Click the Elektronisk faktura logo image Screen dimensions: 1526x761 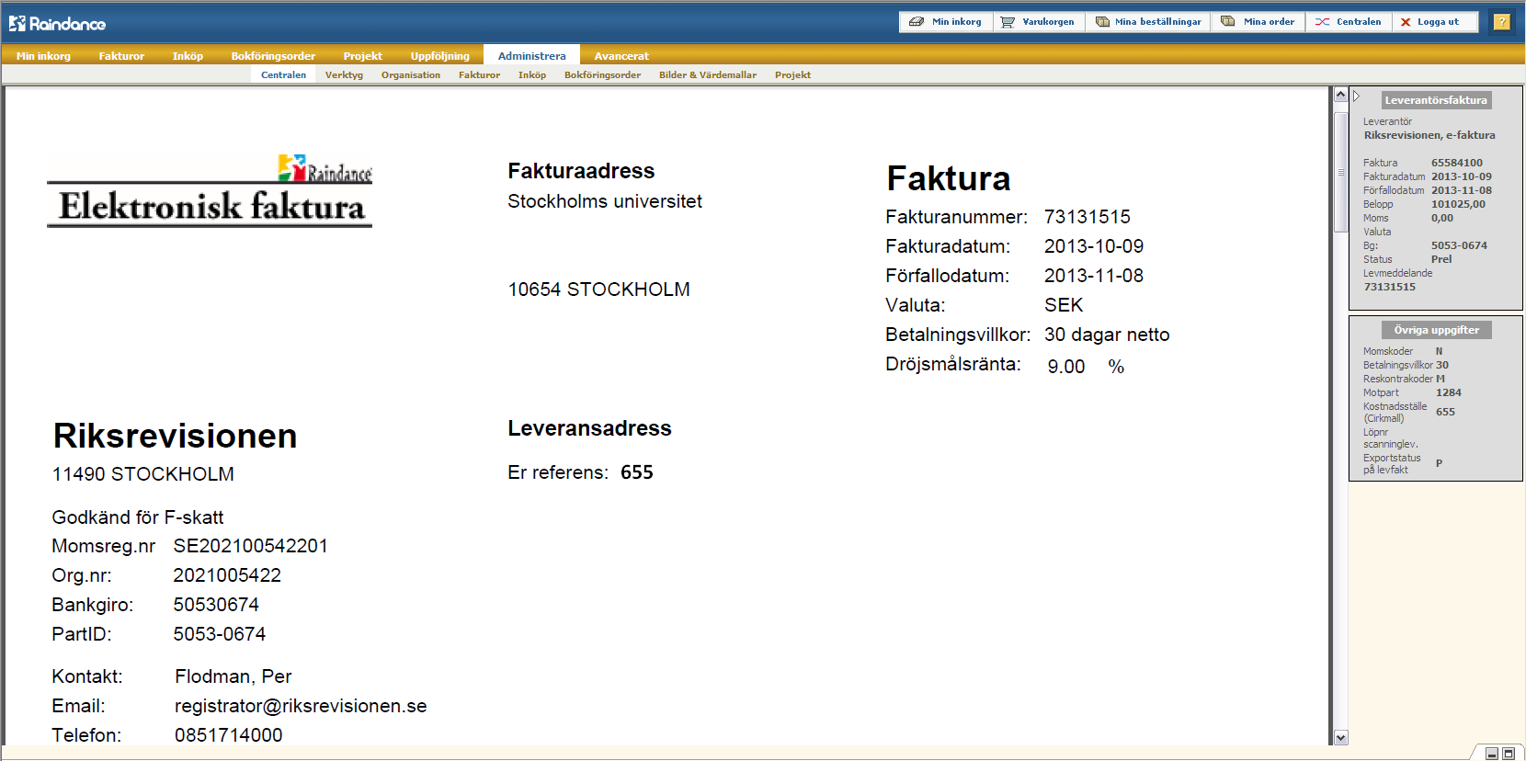[210, 190]
